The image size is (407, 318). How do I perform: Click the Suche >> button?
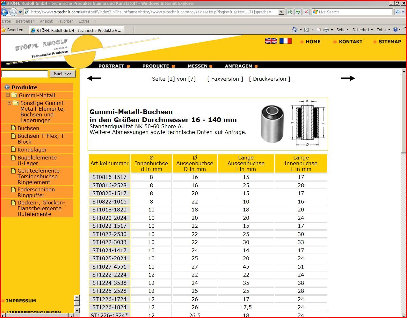[x=62, y=74]
